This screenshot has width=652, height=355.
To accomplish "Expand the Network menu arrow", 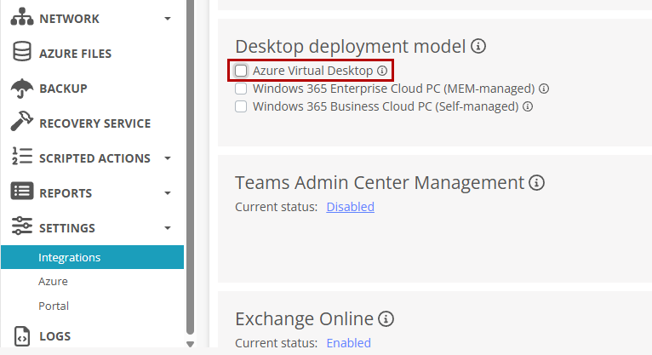I will (x=168, y=19).
